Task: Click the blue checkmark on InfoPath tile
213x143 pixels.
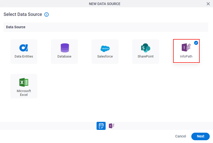Action: [196, 43]
